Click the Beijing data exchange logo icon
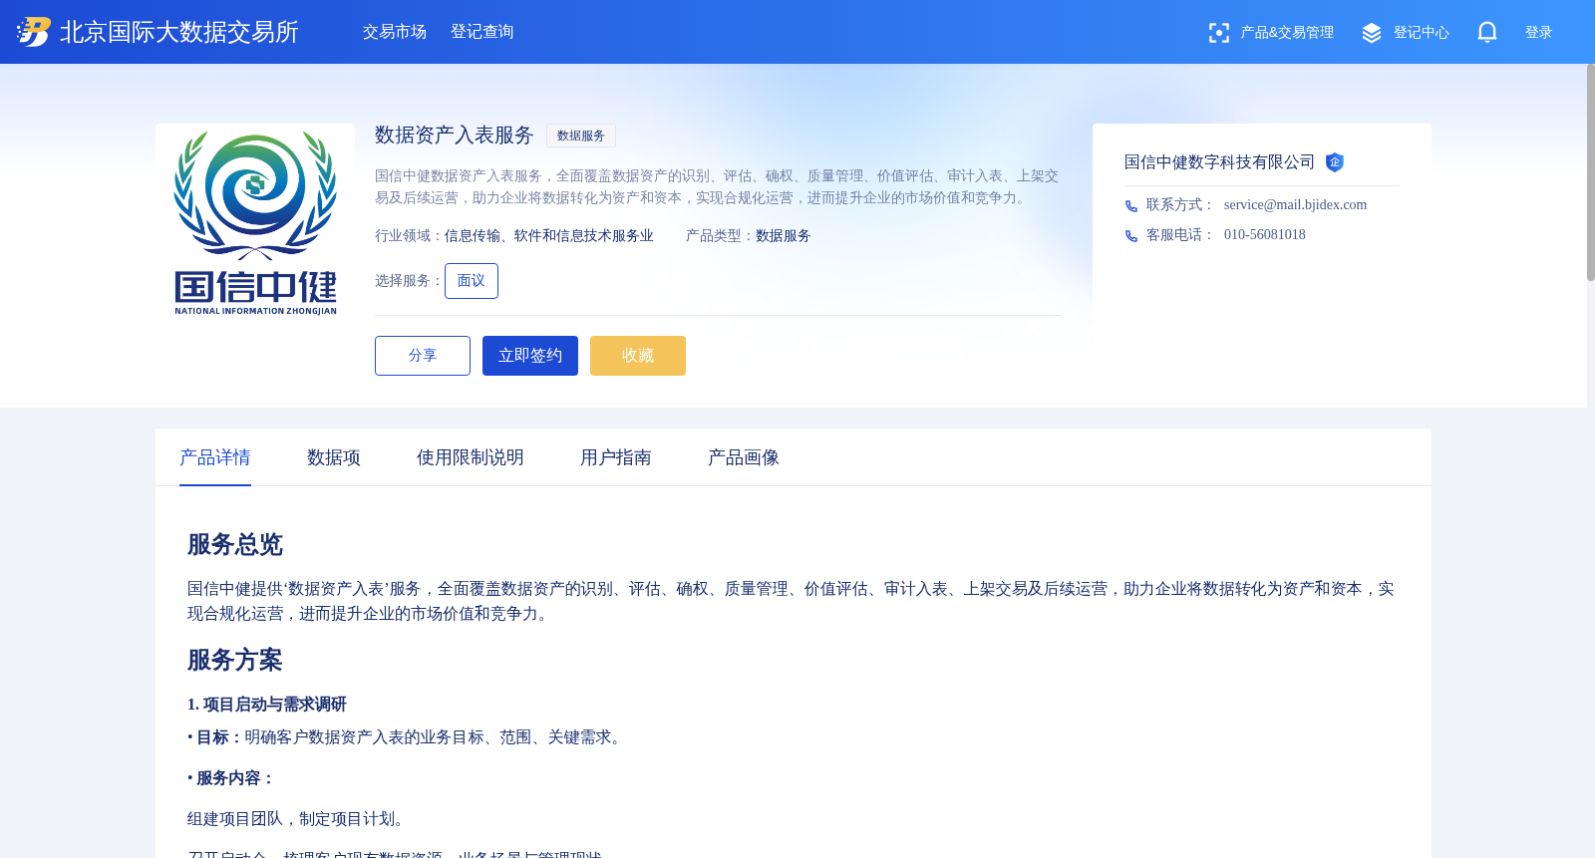Screen dimensions: 1595x858 pos(33,32)
